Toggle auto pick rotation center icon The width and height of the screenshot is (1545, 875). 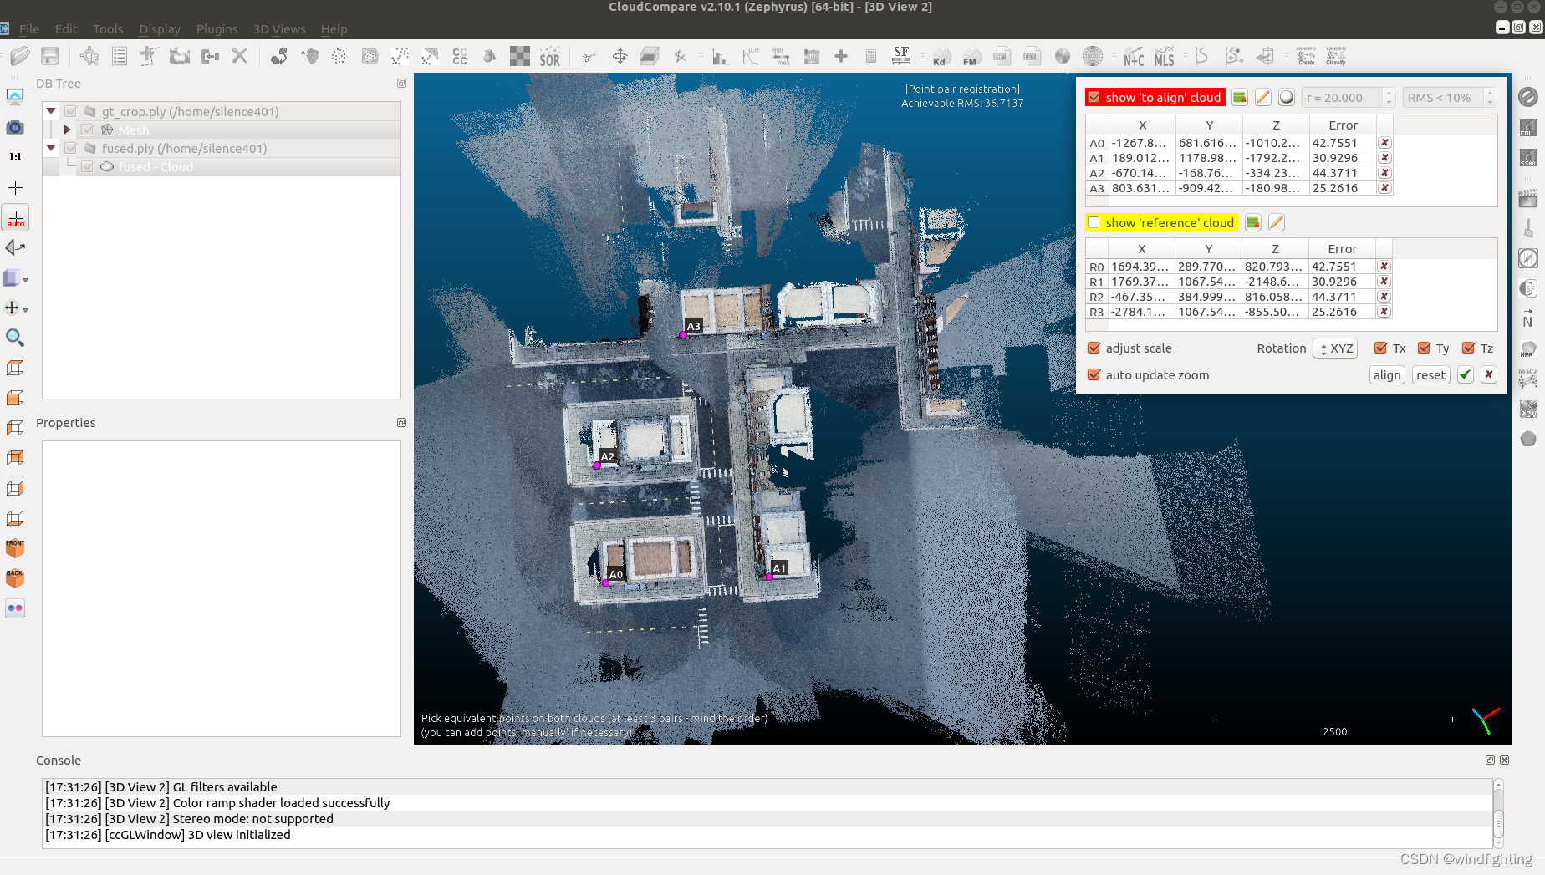(x=16, y=218)
